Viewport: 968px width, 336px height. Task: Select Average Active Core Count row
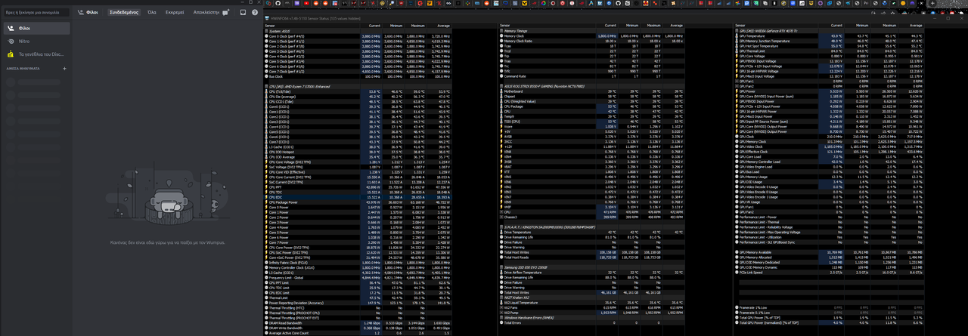tap(358, 331)
